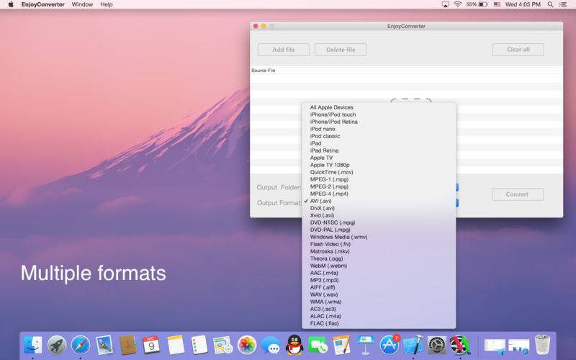Open App Store icon with badge
The height and width of the screenshot is (360, 576).
click(x=390, y=346)
